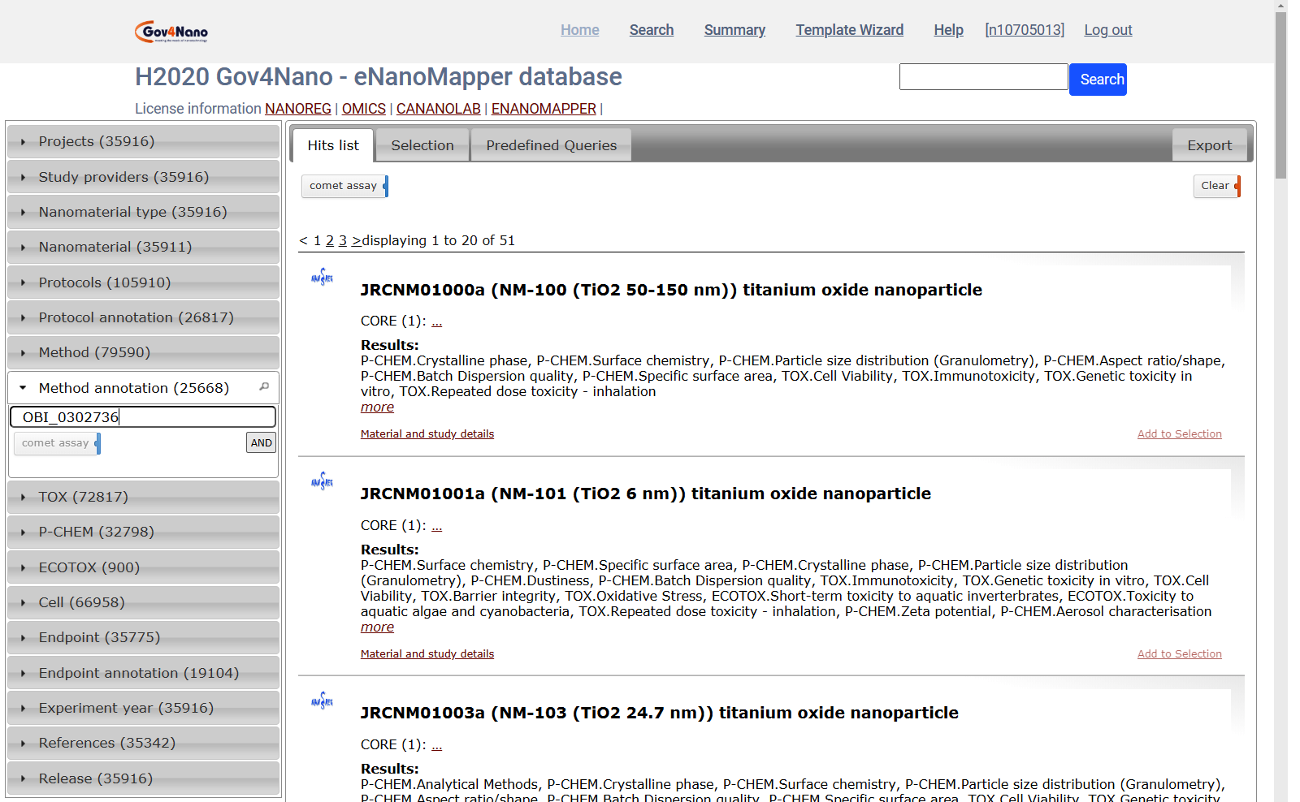Image resolution: width=1300 pixels, height=802 pixels.
Task: Open the Export tab
Action: point(1209,145)
